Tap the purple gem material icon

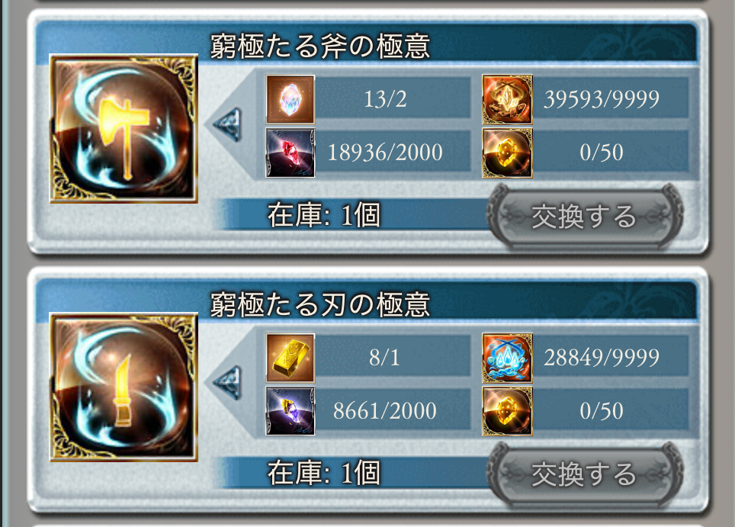coord(290,411)
